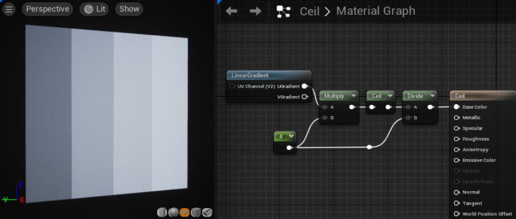Click the Divide node title
This screenshot has height=219, width=516.
pyautogui.click(x=415, y=96)
